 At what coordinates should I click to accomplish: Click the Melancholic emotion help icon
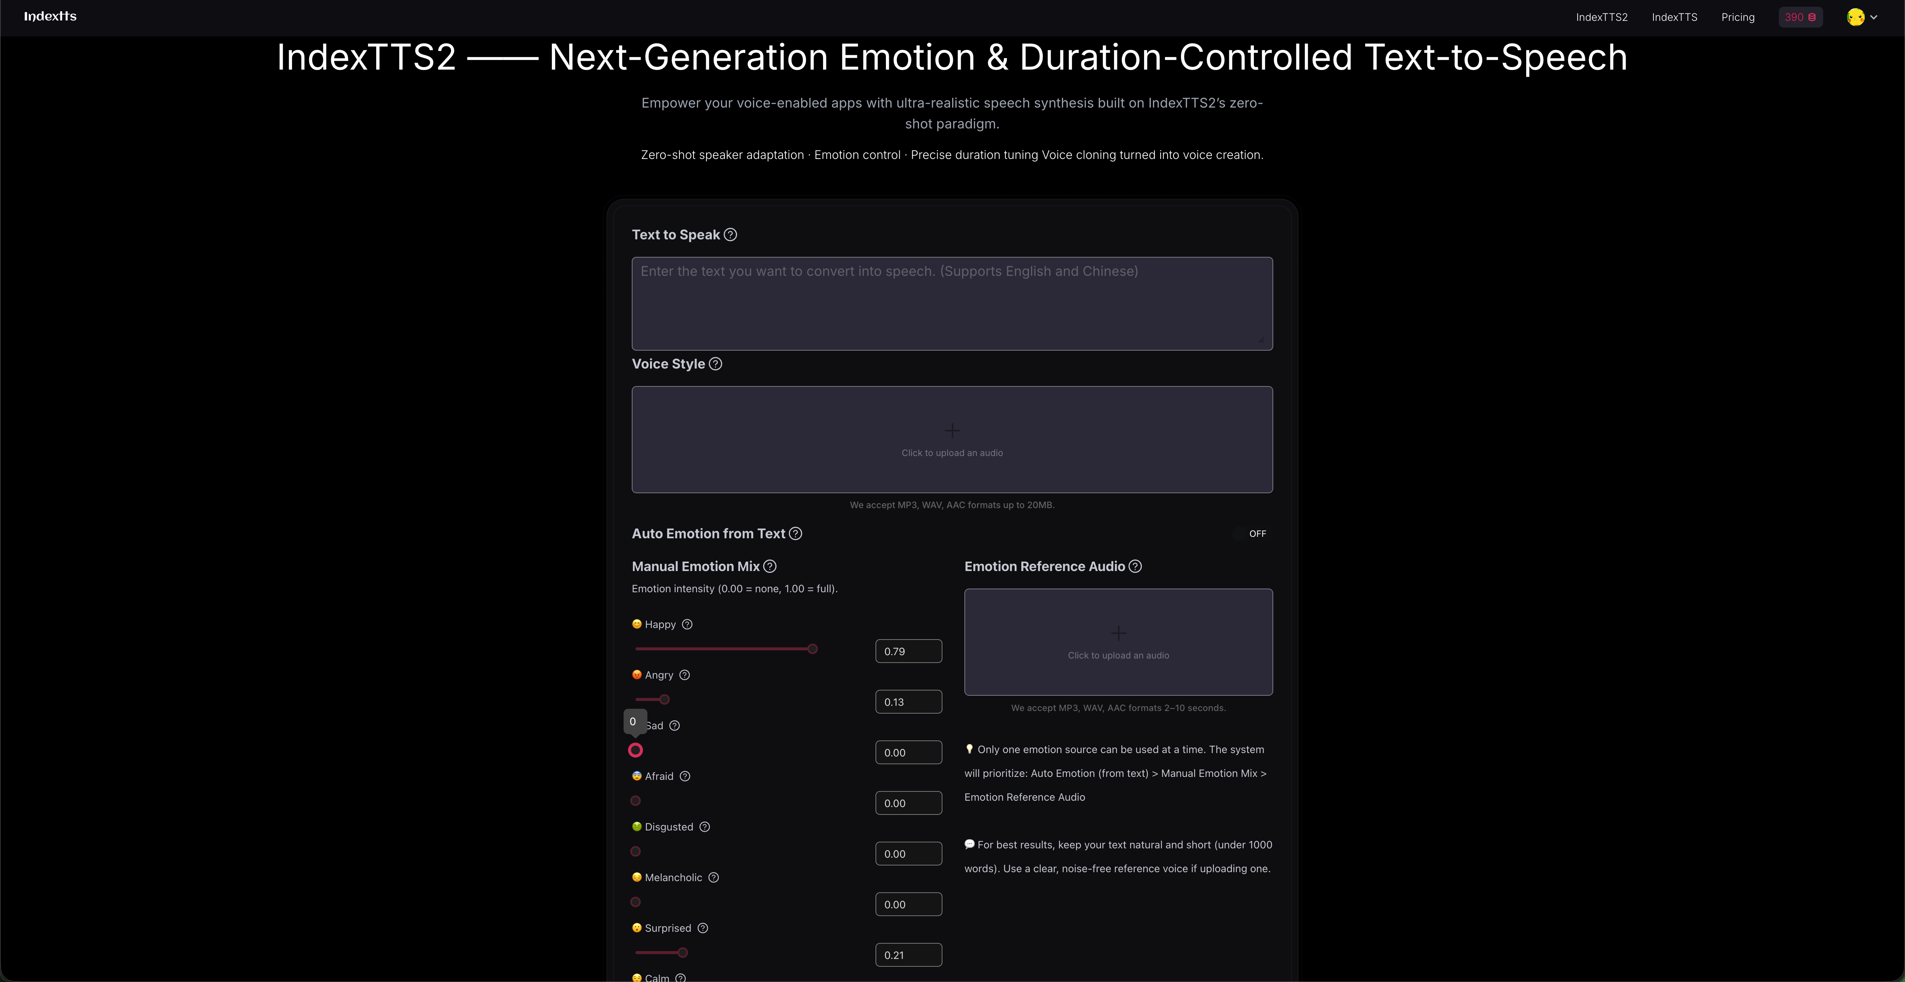pos(713,878)
